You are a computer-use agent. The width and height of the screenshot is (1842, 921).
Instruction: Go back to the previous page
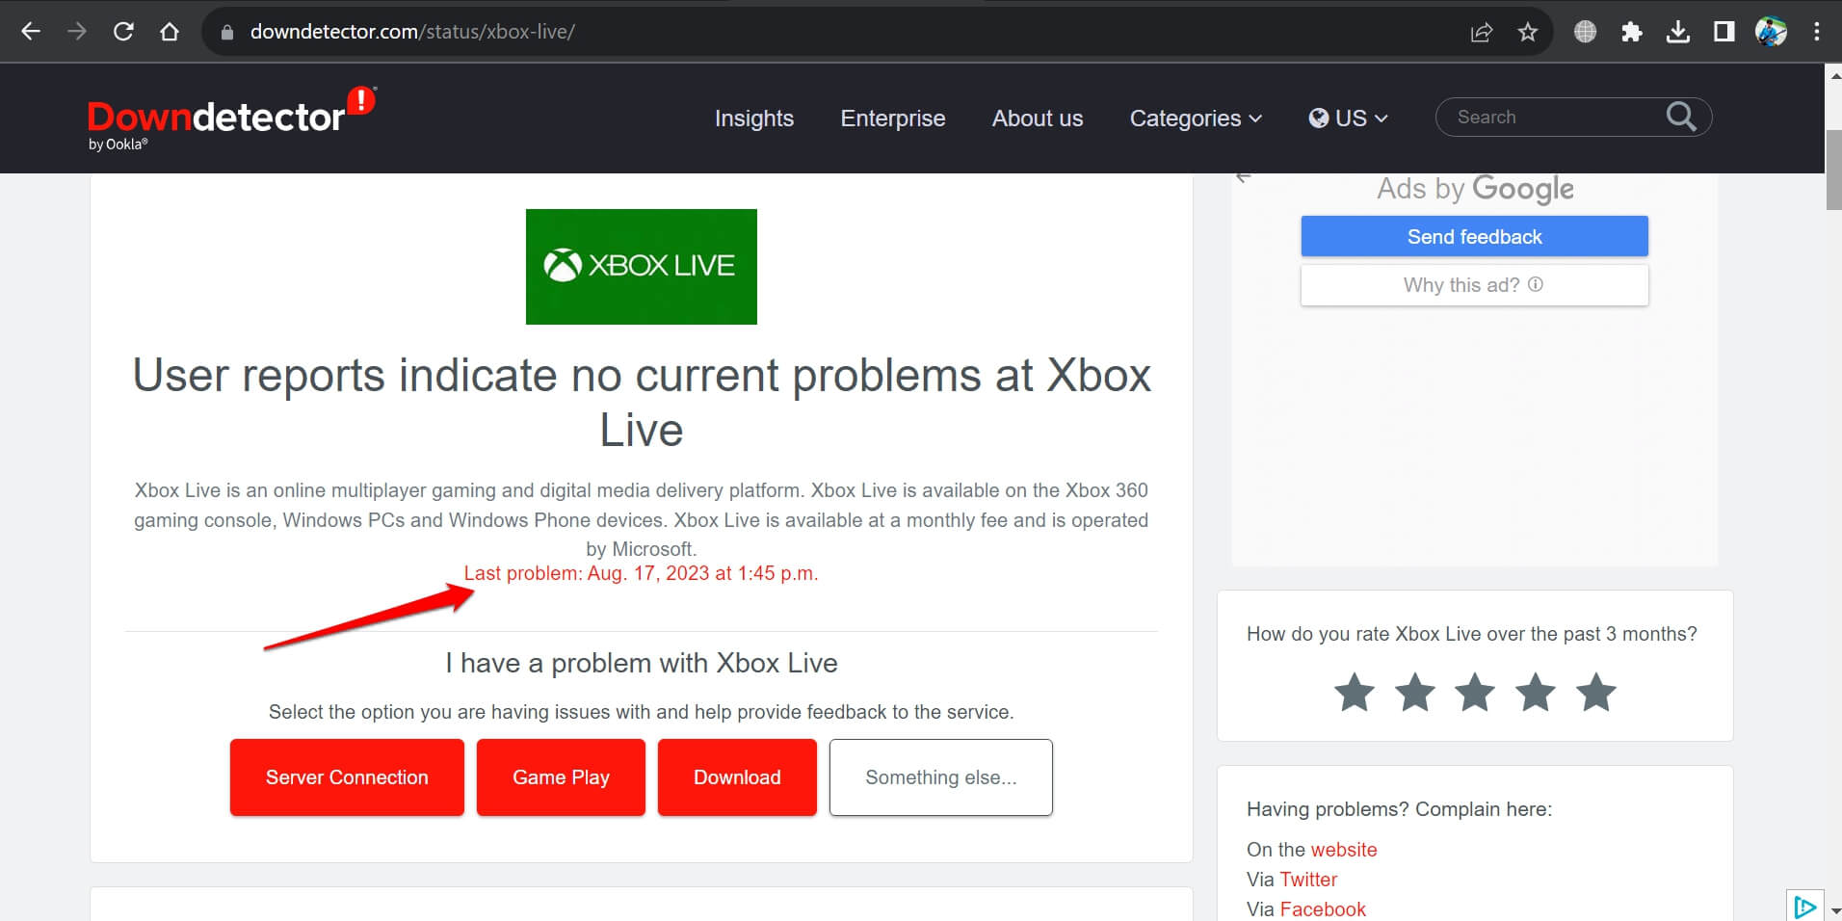(x=31, y=32)
